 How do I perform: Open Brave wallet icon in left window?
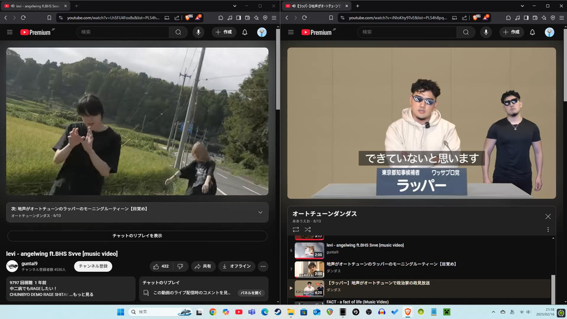[x=247, y=17]
